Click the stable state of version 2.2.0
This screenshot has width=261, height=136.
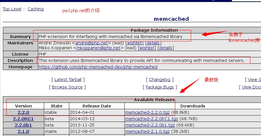[51, 112]
